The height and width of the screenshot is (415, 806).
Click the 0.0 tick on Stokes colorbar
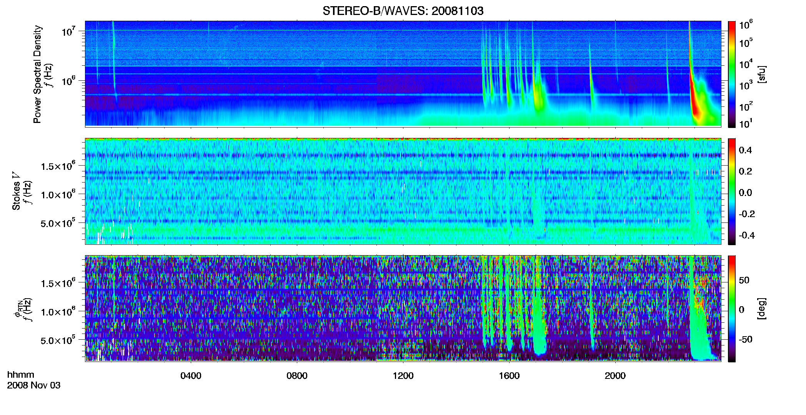(x=745, y=193)
